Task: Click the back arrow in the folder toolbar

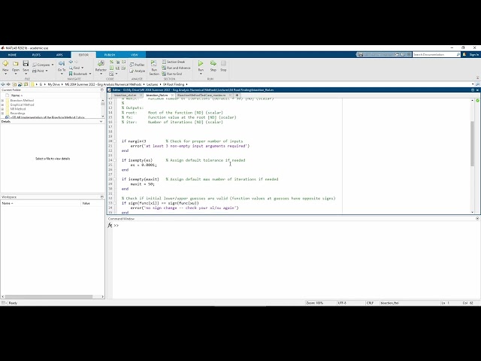Action: pos(3,84)
